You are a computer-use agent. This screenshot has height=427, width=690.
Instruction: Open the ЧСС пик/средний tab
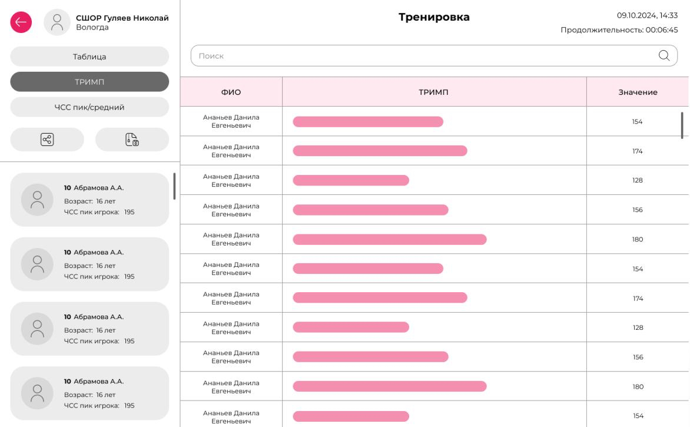point(89,107)
